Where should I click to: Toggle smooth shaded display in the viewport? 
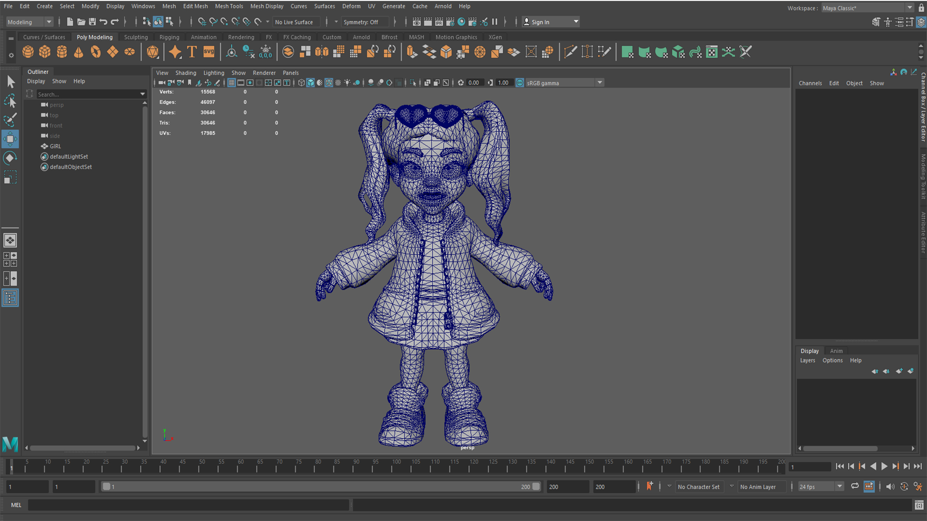310,82
